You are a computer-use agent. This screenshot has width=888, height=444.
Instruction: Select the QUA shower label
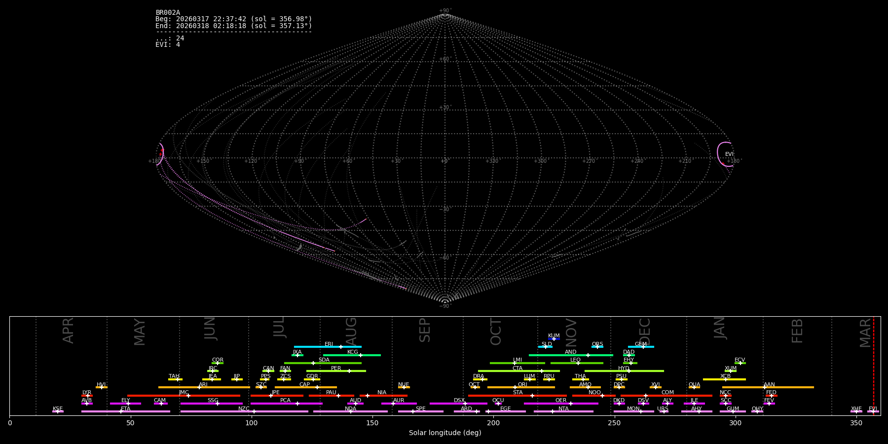tap(694, 384)
